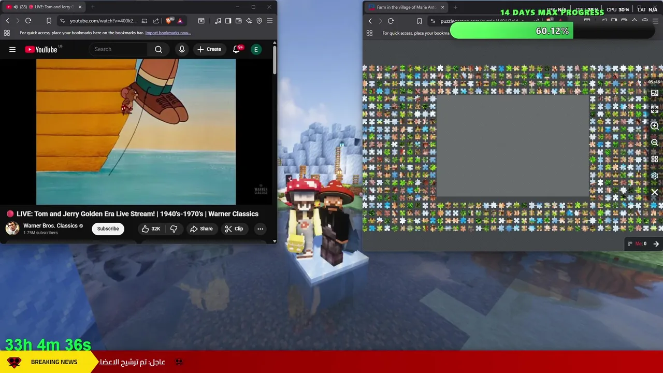This screenshot has width=663, height=373.
Task: Click the BREAKING NEWS label
Action: (54, 362)
